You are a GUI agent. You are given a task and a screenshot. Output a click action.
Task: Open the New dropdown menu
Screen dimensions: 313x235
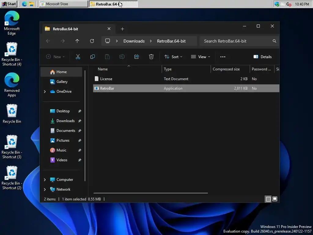[x=55, y=57]
